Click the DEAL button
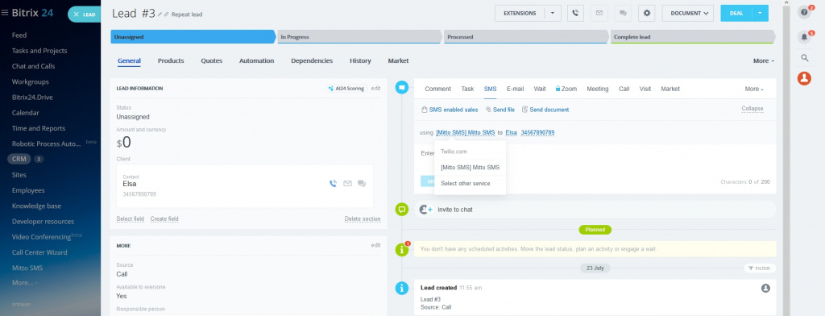825x316 pixels. pos(736,13)
